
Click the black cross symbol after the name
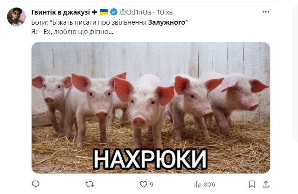(94, 12)
